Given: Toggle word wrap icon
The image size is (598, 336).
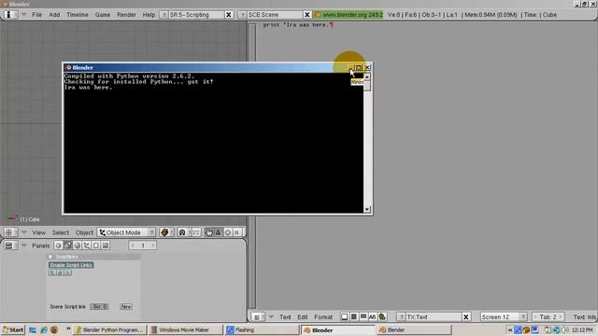Looking at the screenshot, I should (363, 316).
